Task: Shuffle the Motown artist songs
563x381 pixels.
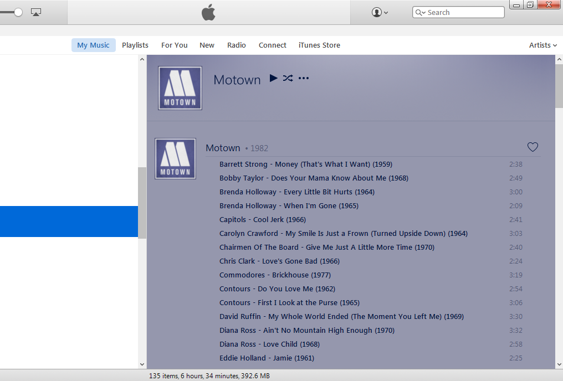Action: tap(288, 78)
